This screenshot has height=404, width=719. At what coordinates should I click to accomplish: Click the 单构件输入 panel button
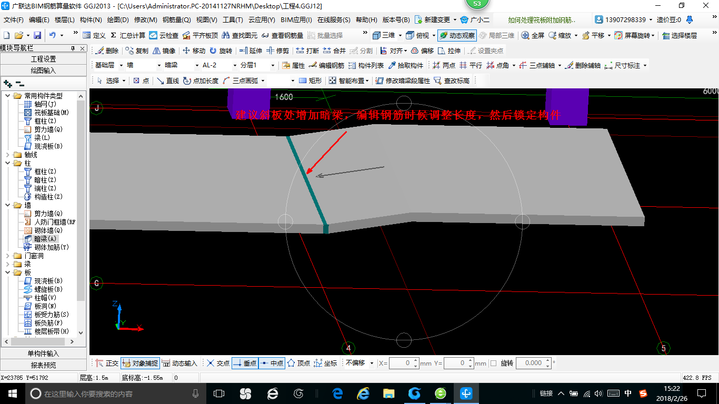43,353
